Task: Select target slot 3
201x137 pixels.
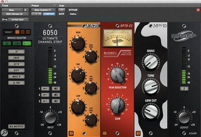Action: pyautogui.click(x=28, y=32)
